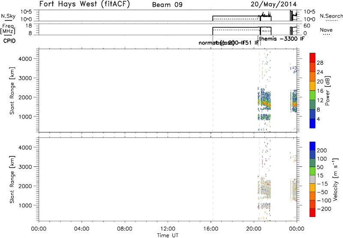Click the '28' Power color bar label
343x238 pixels.
tap(320, 63)
